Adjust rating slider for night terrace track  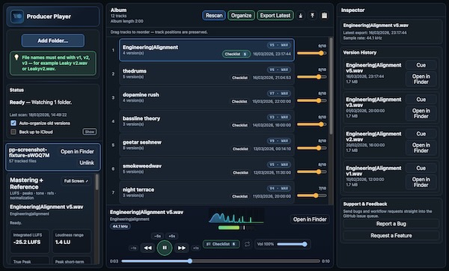[x=311, y=195]
